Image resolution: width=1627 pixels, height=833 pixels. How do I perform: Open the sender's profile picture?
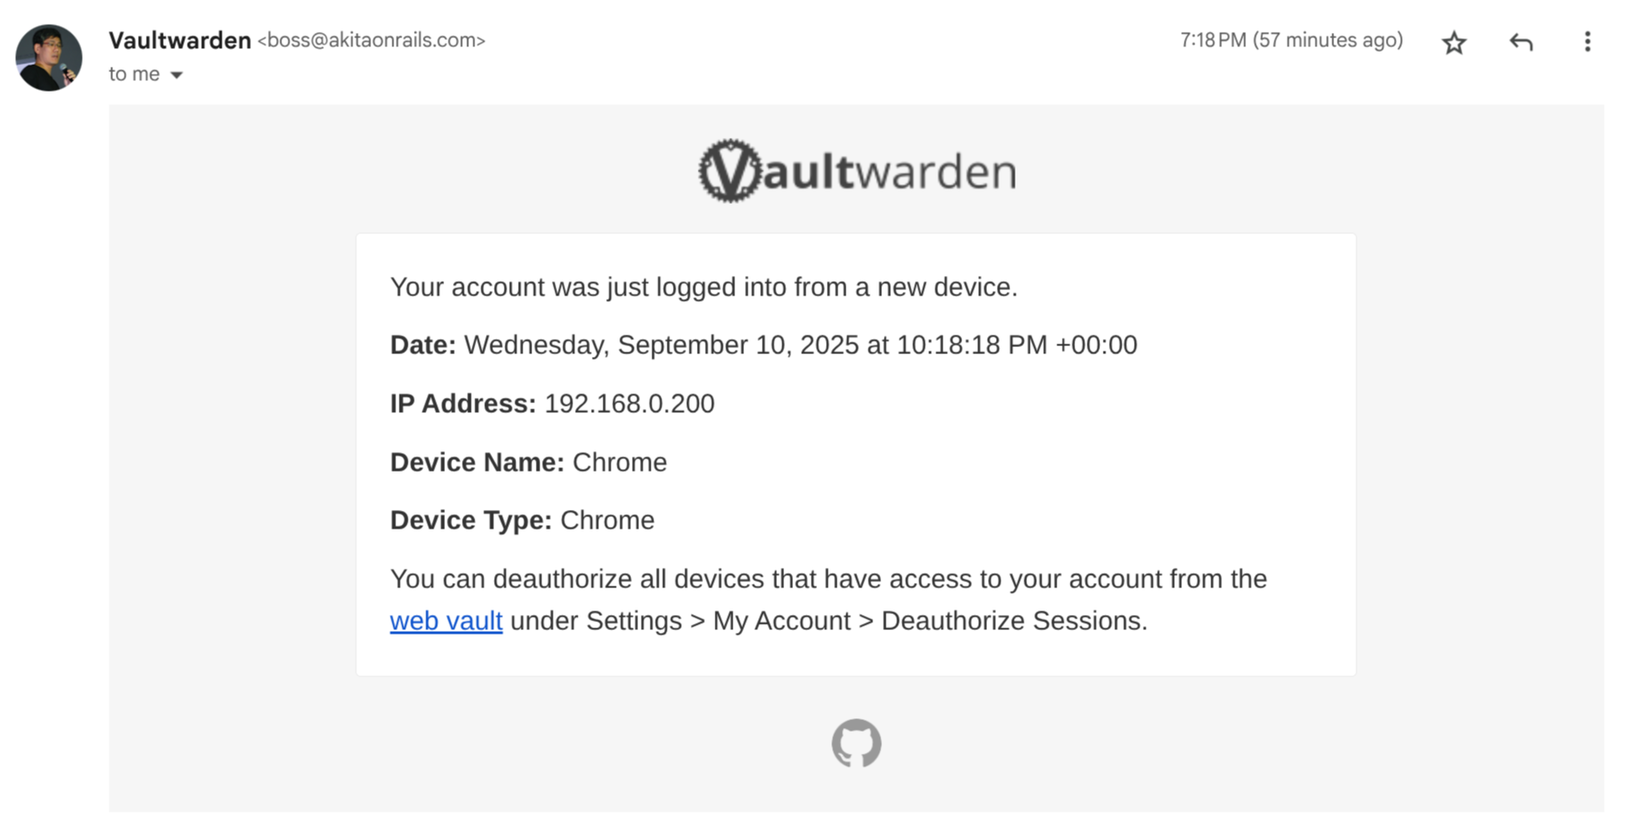(49, 58)
